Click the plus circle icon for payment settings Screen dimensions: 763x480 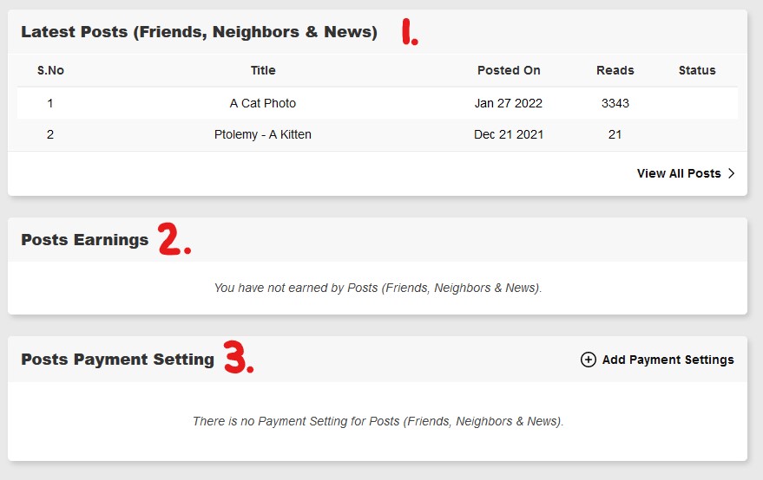coord(588,360)
